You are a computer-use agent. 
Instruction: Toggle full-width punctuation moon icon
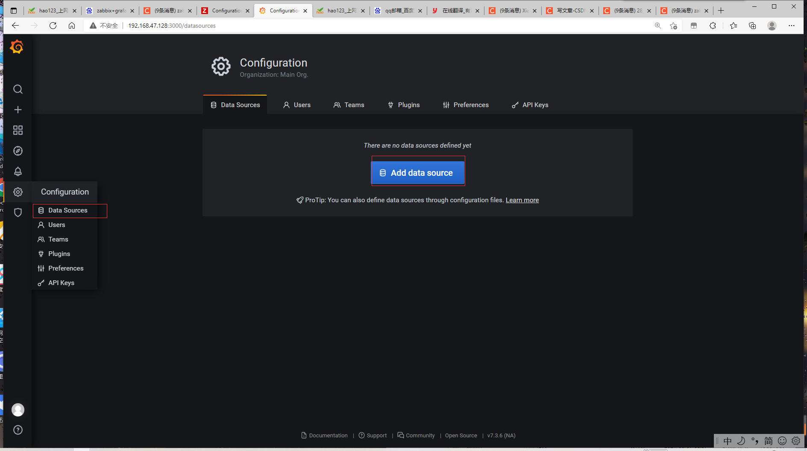pos(741,441)
